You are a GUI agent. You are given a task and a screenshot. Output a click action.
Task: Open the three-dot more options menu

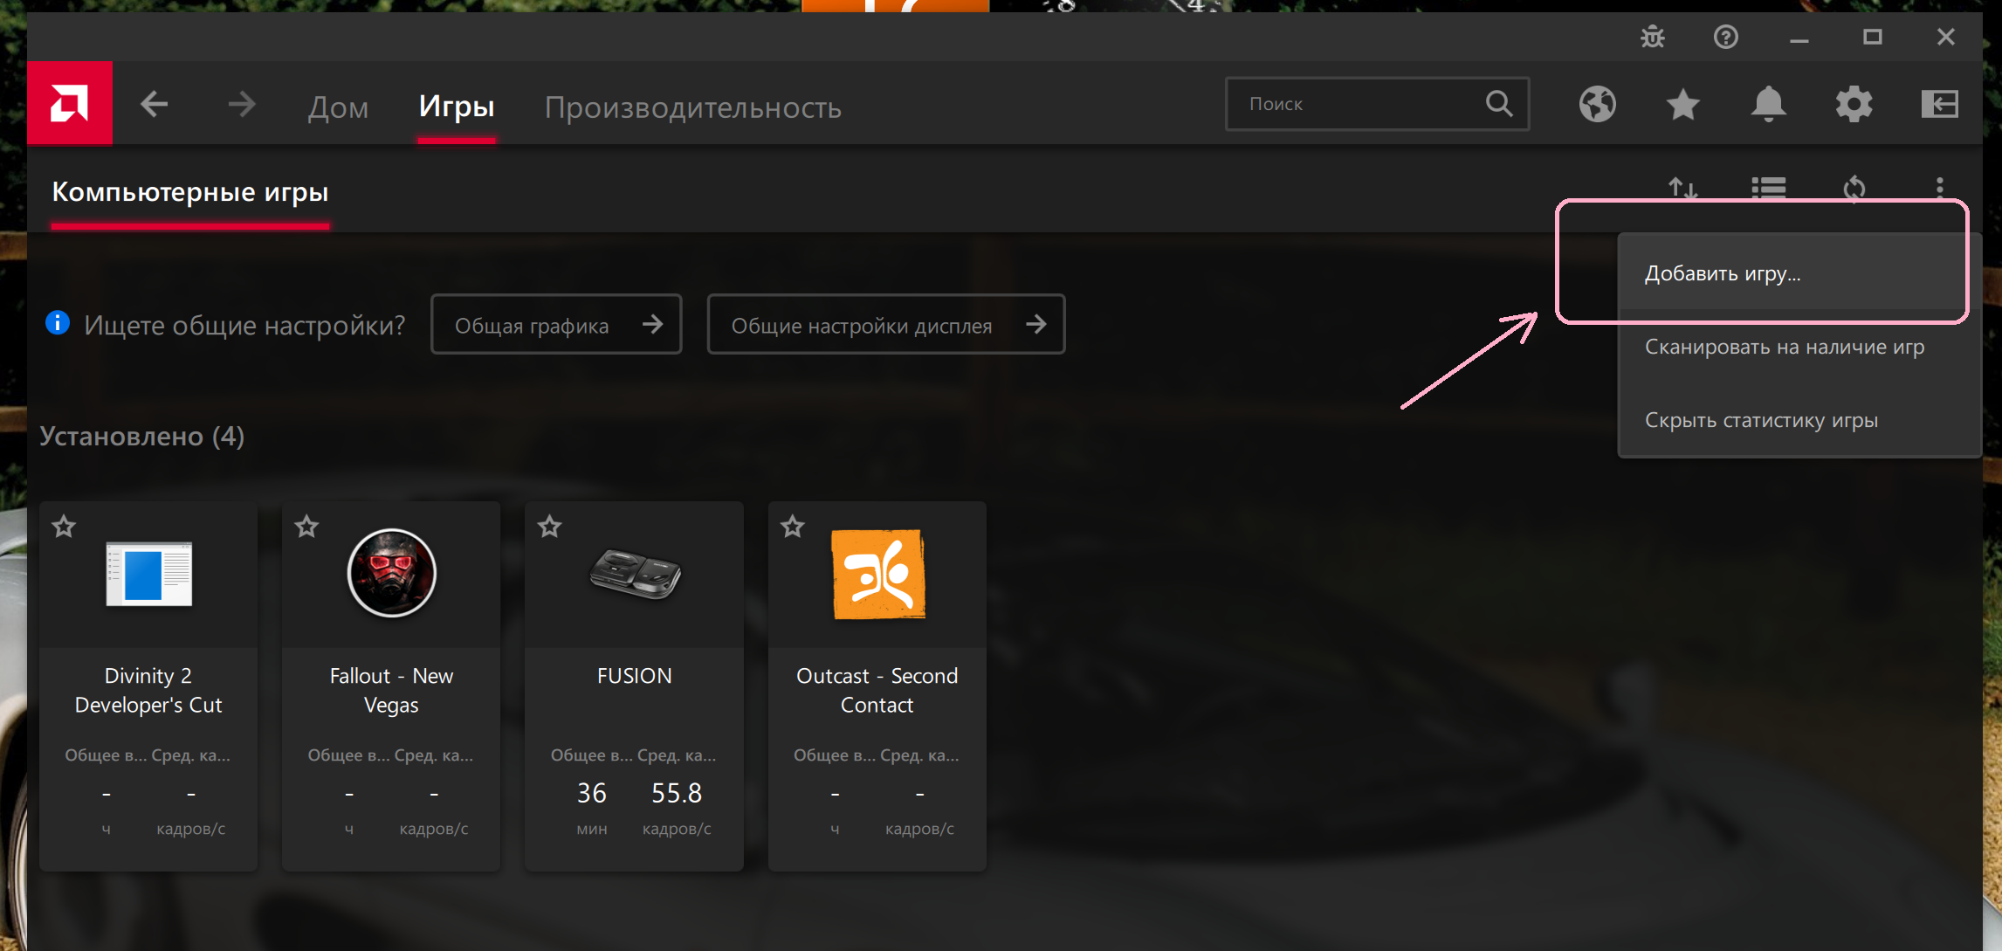pos(1940,188)
